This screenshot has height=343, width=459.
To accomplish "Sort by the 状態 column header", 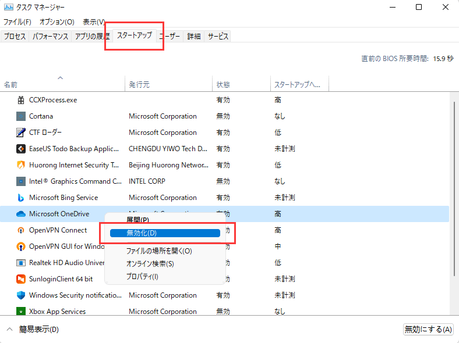I will point(242,84).
